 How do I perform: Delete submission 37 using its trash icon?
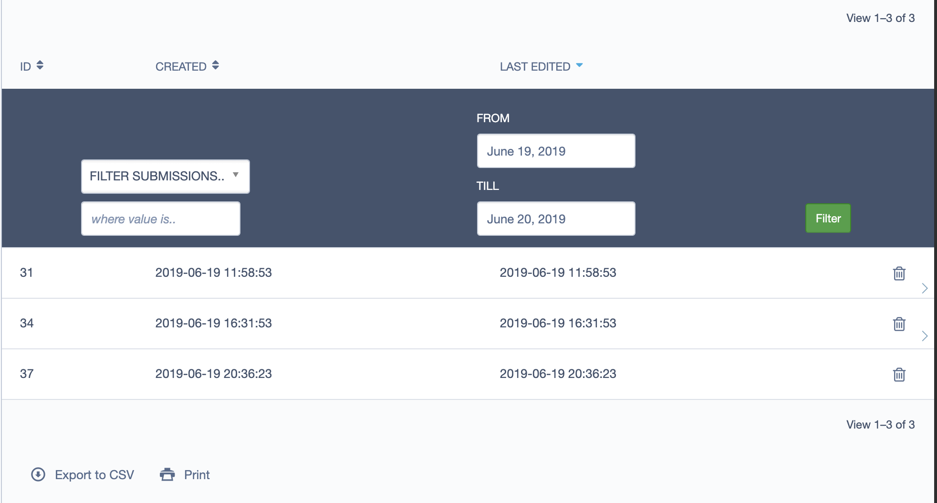point(899,374)
